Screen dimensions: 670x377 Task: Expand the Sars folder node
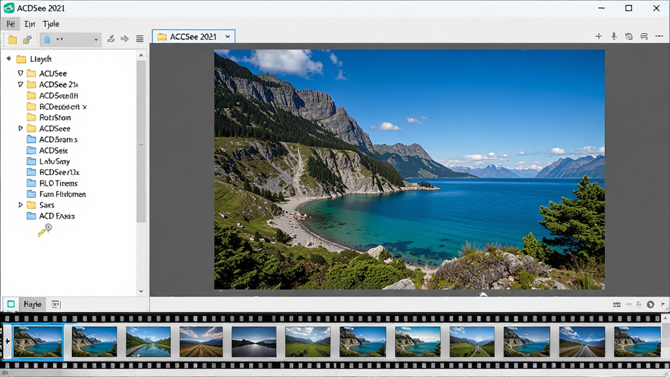(x=20, y=205)
